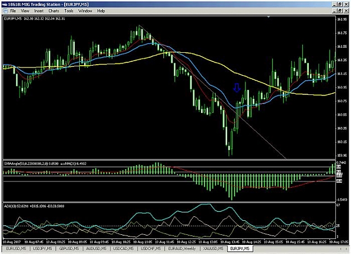Open the Charts menu
The height and width of the screenshot is (254, 351).
point(54,11)
